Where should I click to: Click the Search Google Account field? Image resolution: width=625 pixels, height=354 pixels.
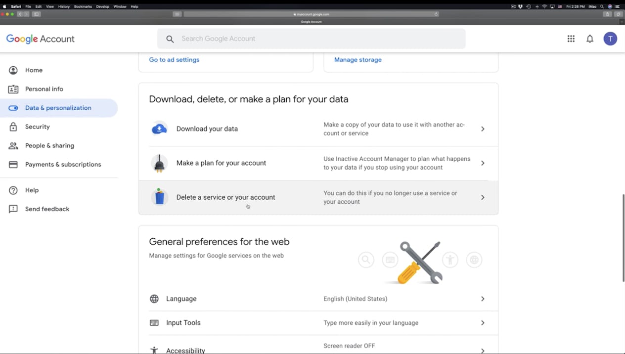[316, 39]
